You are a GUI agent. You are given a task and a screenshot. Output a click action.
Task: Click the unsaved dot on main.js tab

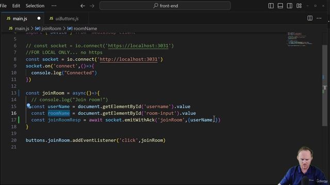coord(39,18)
